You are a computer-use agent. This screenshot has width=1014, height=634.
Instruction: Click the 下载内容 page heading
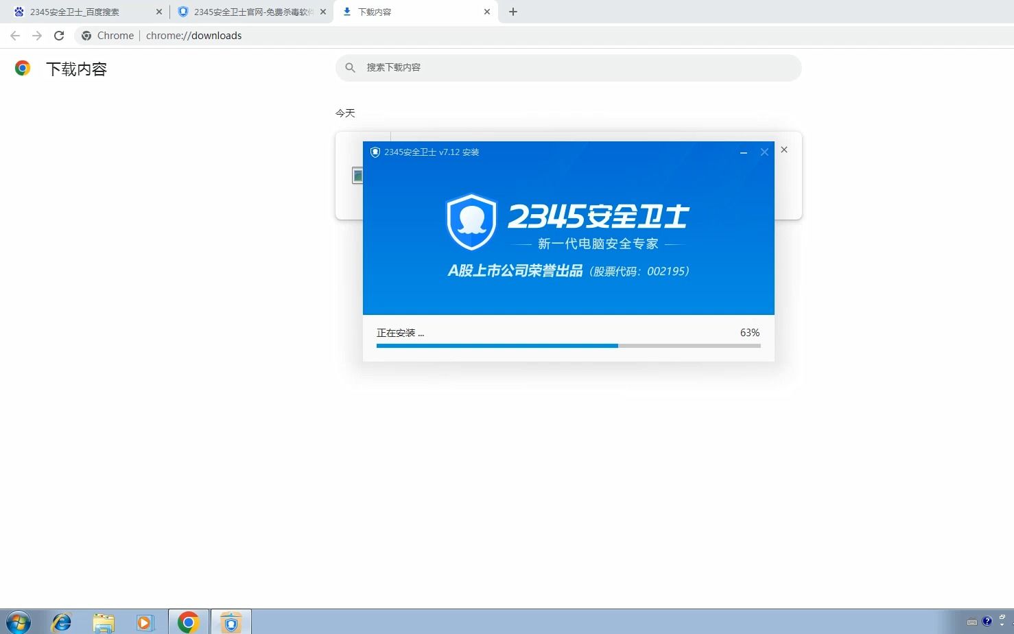tap(76, 69)
